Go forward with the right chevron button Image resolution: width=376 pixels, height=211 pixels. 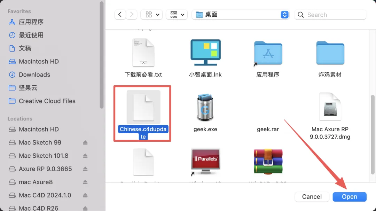point(132,15)
